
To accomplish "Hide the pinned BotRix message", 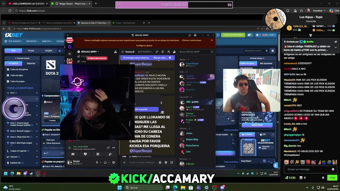I will coord(335,42).
